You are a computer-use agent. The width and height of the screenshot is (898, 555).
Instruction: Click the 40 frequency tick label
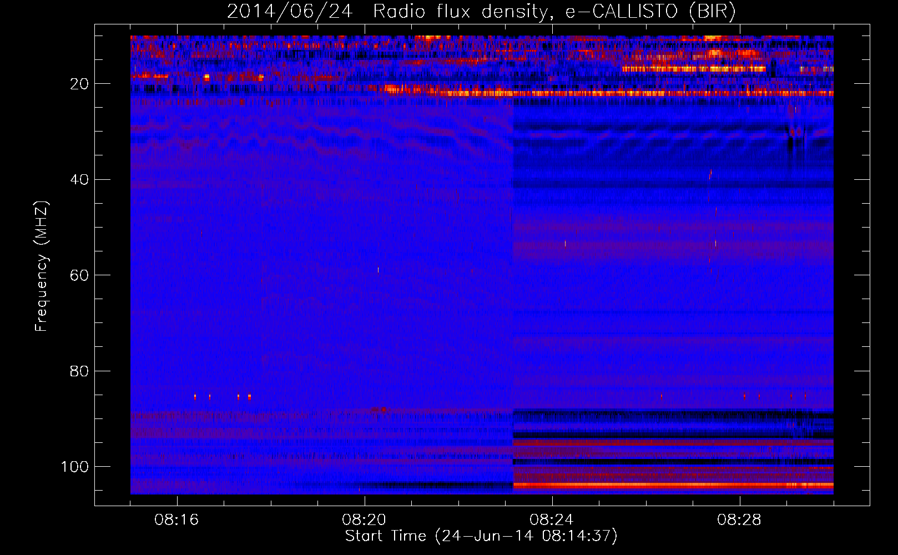pyautogui.click(x=79, y=180)
